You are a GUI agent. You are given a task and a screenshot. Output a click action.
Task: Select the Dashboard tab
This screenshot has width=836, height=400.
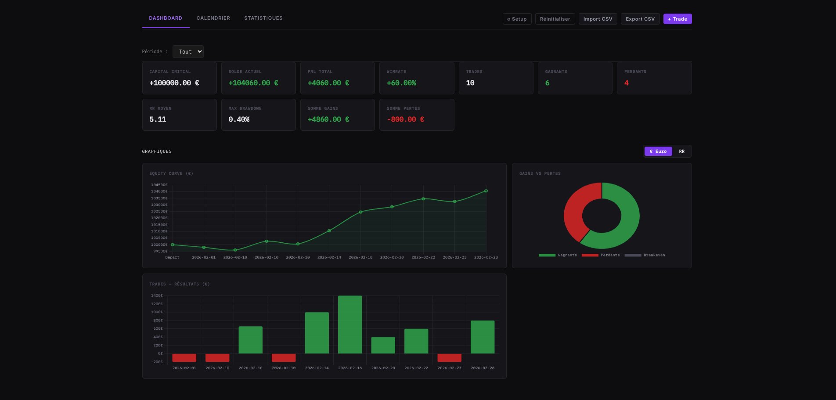coord(166,18)
